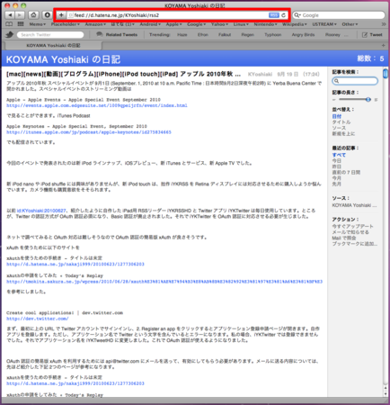
Task: Open trending topic Haze
Action: (x=182, y=35)
